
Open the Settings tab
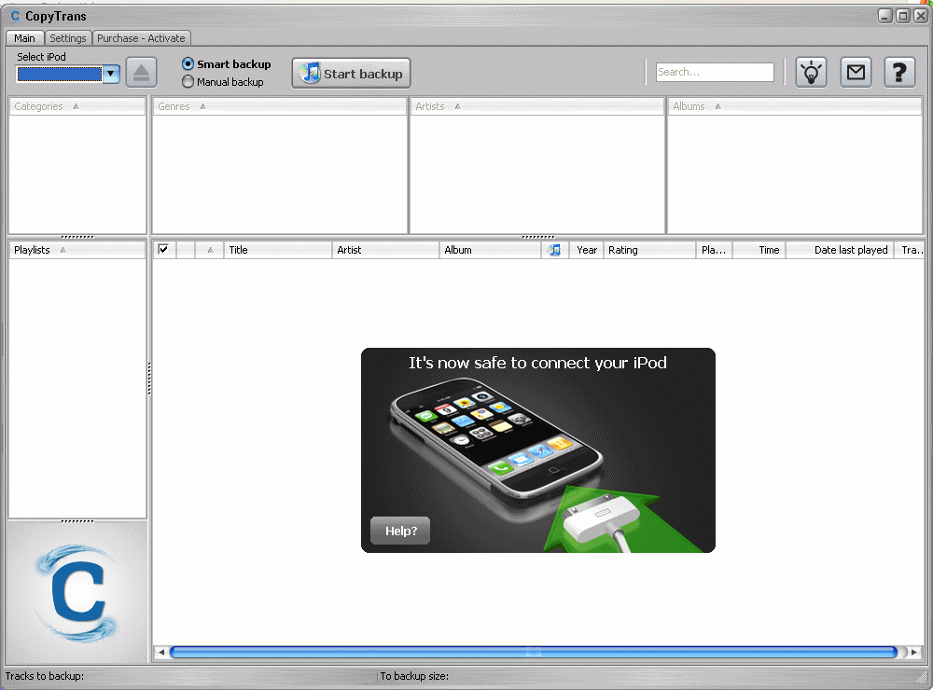68,38
